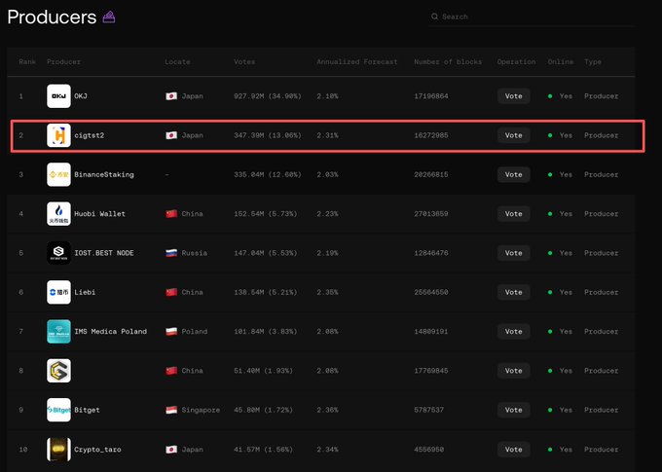Open the Huobi Wallet producer name

coord(99,214)
